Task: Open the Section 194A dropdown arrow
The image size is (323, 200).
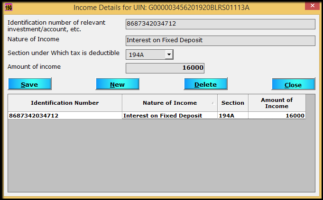Action: click(x=169, y=55)
